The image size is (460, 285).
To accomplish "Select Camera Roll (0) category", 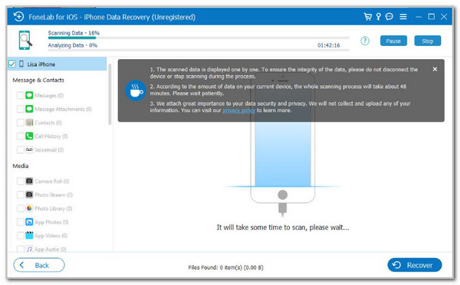I will coord(52,182).
